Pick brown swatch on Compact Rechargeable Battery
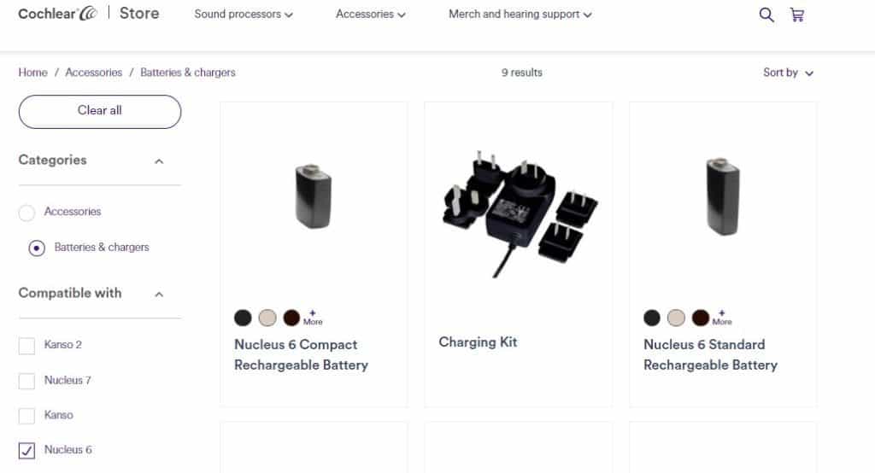Screen dimensions: 875x473 [291, 318]
